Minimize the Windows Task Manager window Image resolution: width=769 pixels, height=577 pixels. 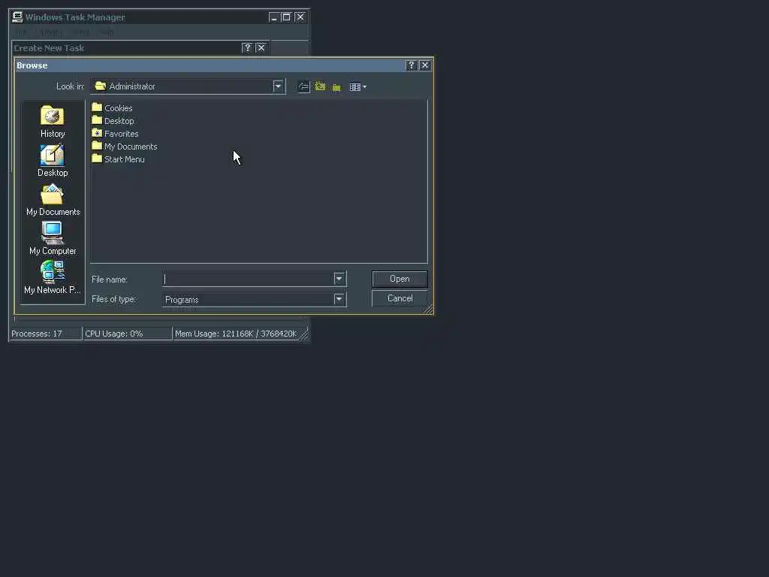tap(273, 17)
